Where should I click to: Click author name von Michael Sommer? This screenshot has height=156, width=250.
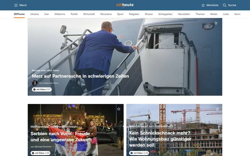(x=41, y=147)
